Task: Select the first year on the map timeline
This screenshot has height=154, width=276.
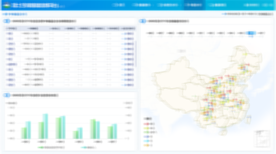Action: (x=150, y=33)
